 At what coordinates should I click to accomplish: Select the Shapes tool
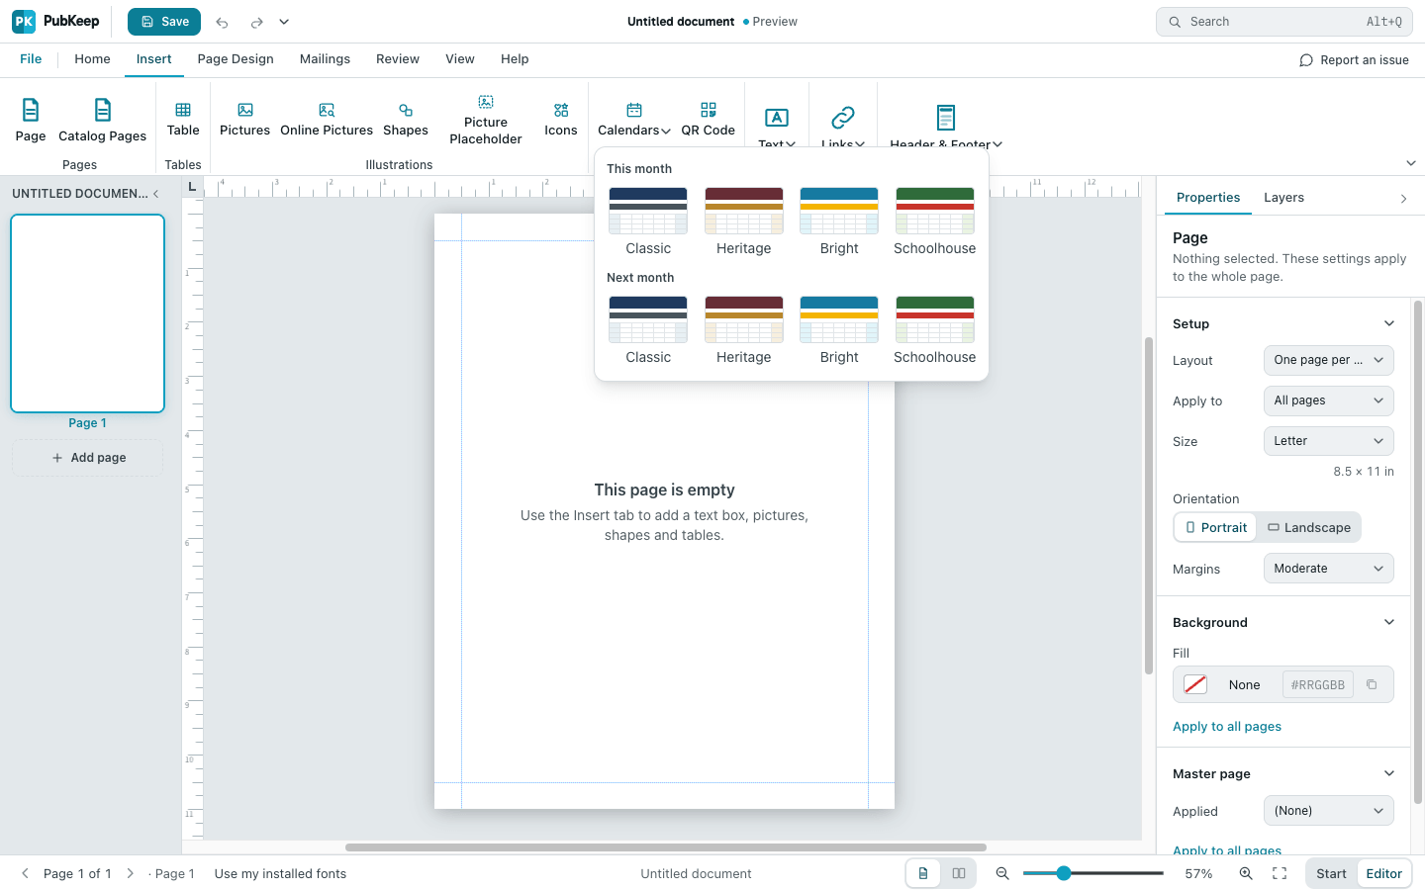pyautogui.click(x=406, y=120)
